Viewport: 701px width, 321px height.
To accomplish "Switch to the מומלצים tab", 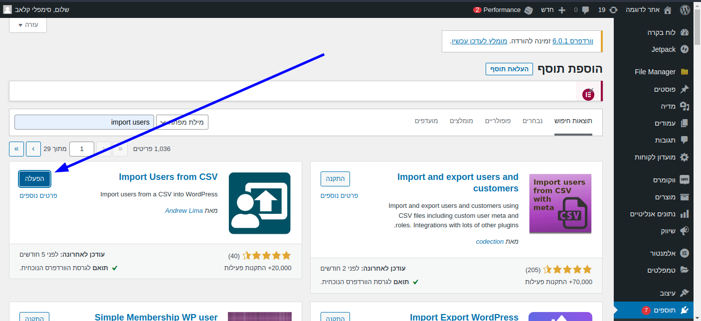I will (461, 121).
